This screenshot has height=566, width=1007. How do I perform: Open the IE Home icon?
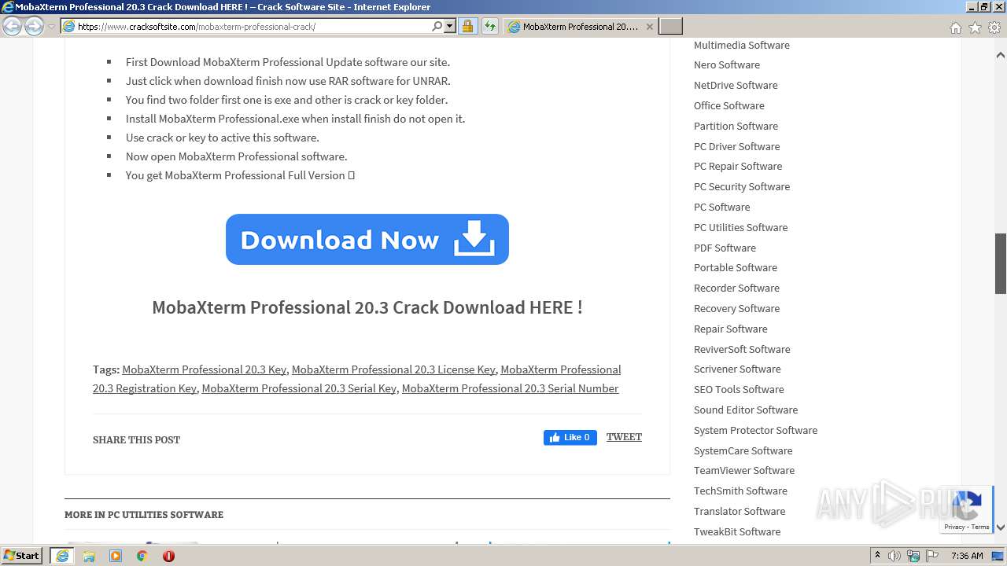point(955,28)
